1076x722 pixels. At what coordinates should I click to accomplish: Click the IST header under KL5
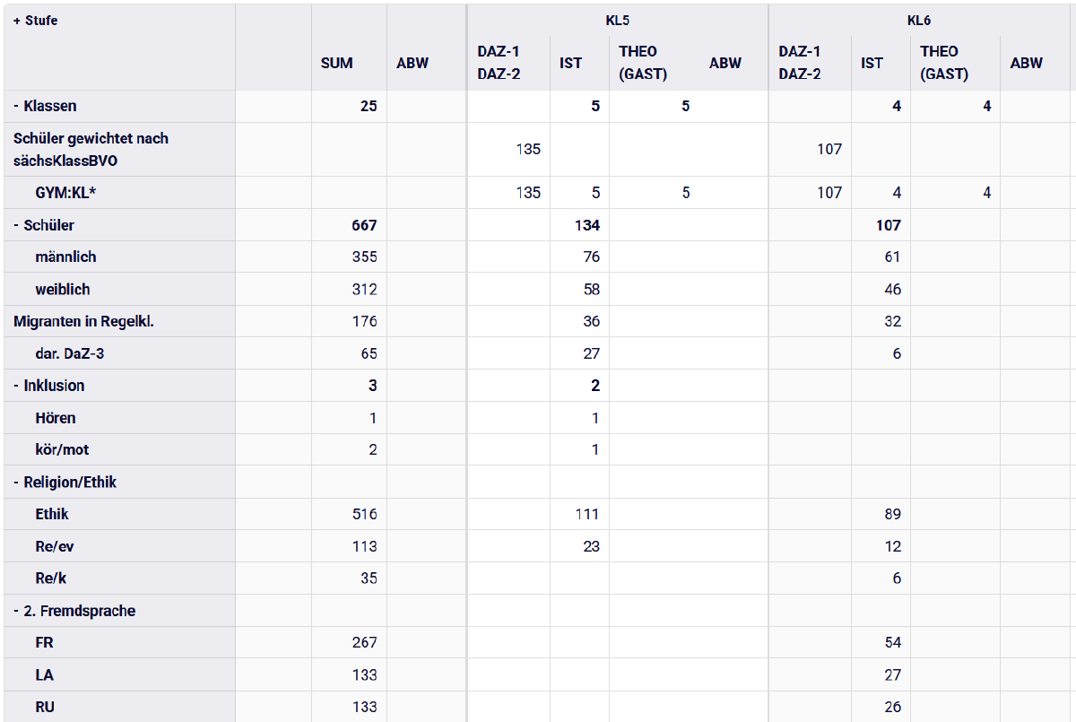click(x=570, y=63)
